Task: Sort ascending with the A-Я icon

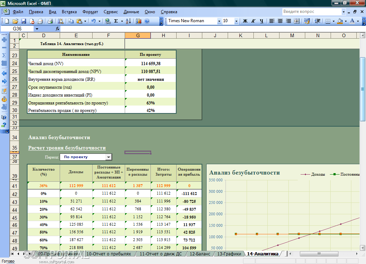Action: pos(129,21)
